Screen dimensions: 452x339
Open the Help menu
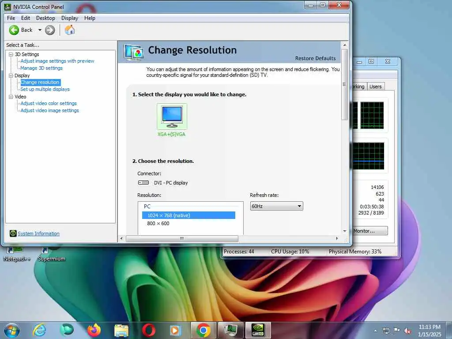[90, 18]
